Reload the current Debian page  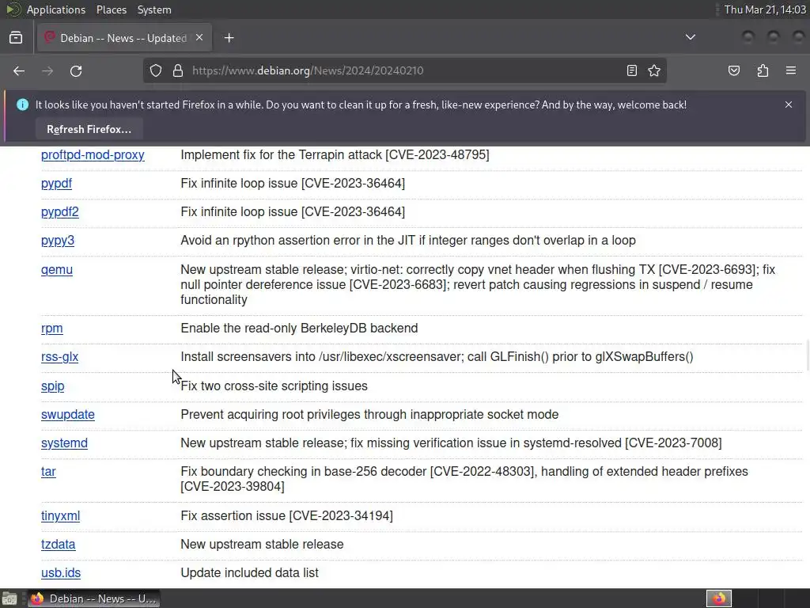[76, 70]
